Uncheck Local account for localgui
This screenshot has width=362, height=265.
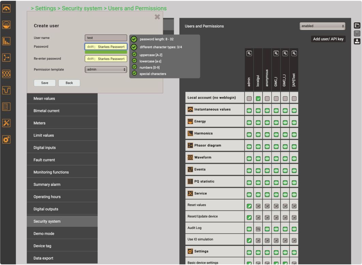pos(258,99)
